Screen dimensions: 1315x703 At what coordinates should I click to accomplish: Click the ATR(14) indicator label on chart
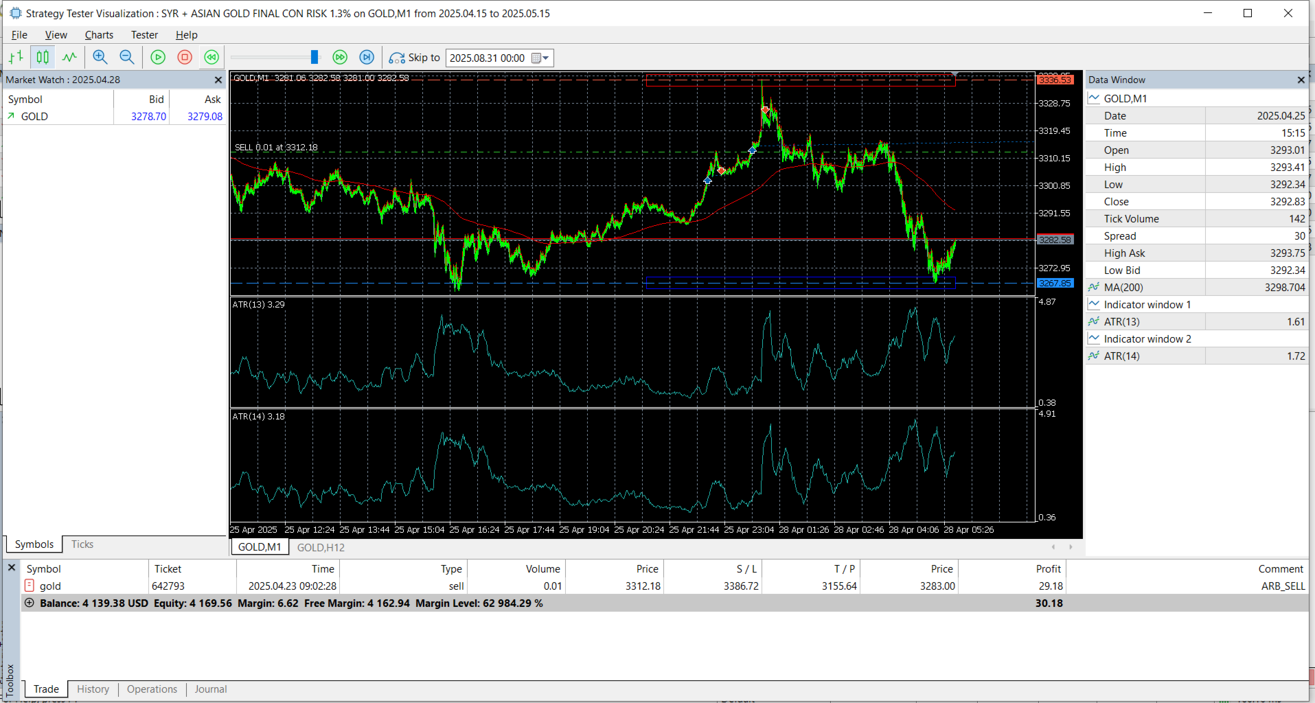coord(258,417)
